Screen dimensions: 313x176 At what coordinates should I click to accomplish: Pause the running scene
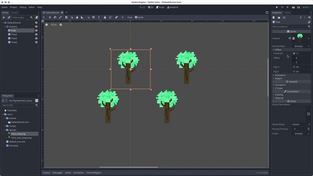pyautogui.click(x=282, y=7)
